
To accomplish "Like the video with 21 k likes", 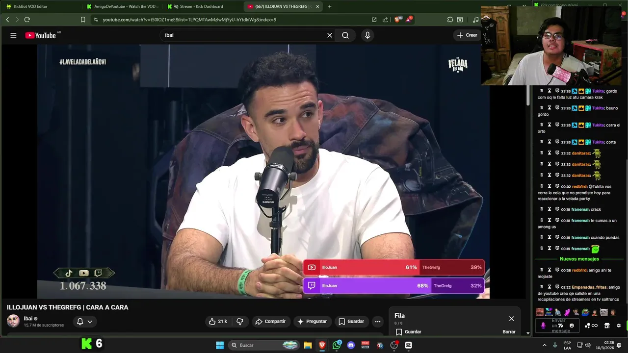I will click(217, 322).
